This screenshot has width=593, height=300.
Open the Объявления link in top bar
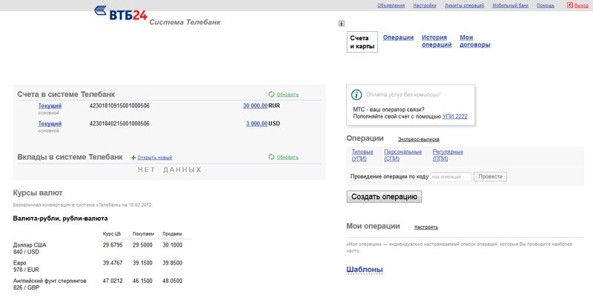coord(391,6)
